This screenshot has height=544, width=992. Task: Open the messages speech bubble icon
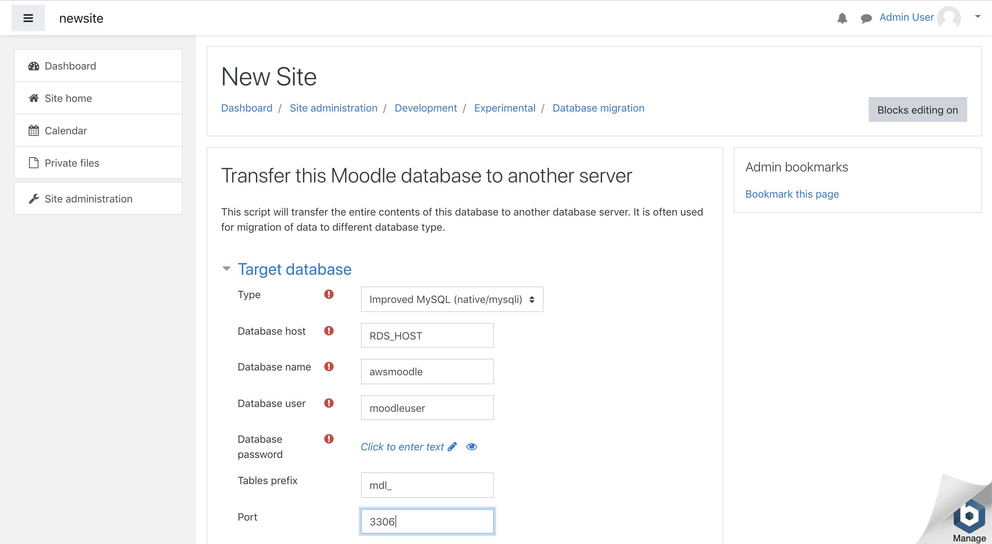point(866,18)
